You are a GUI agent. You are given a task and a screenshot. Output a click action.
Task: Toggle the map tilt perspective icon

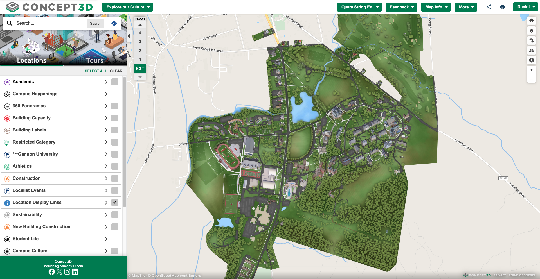pos(531,50)
